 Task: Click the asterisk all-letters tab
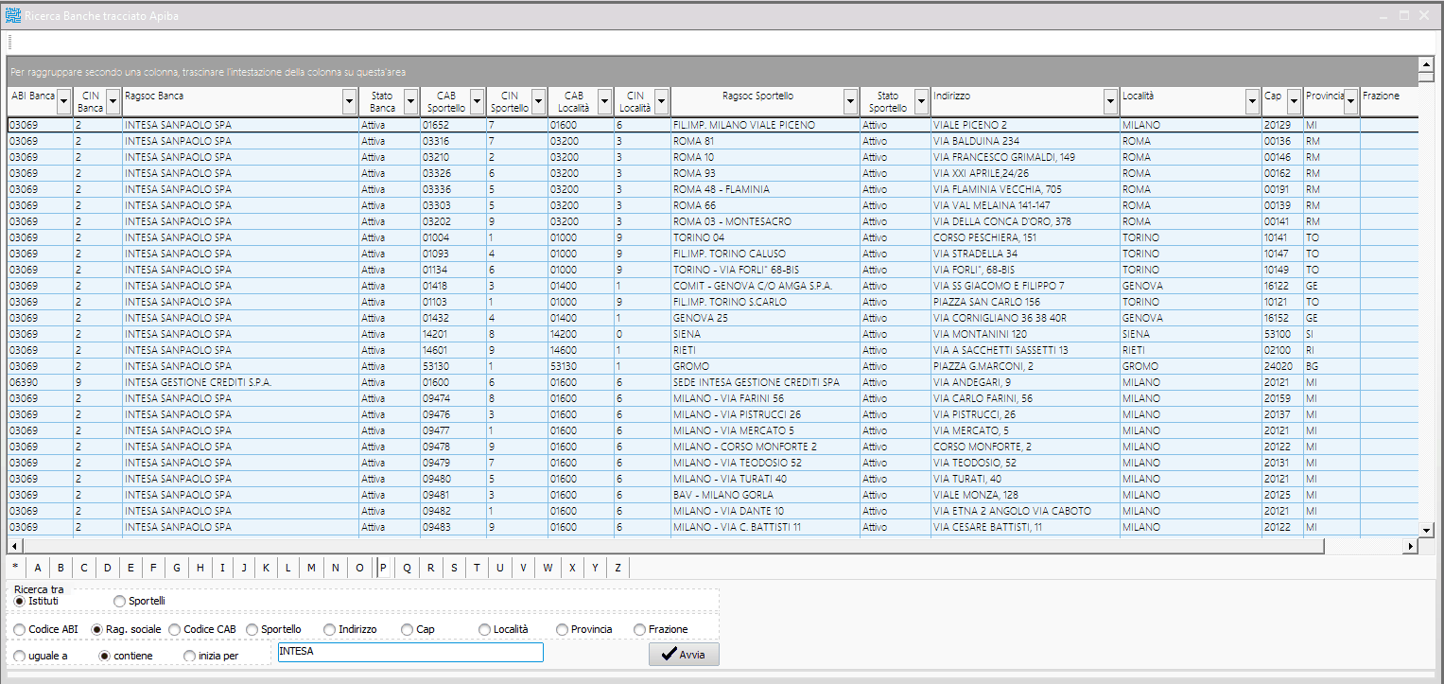[x=15, y=568]
